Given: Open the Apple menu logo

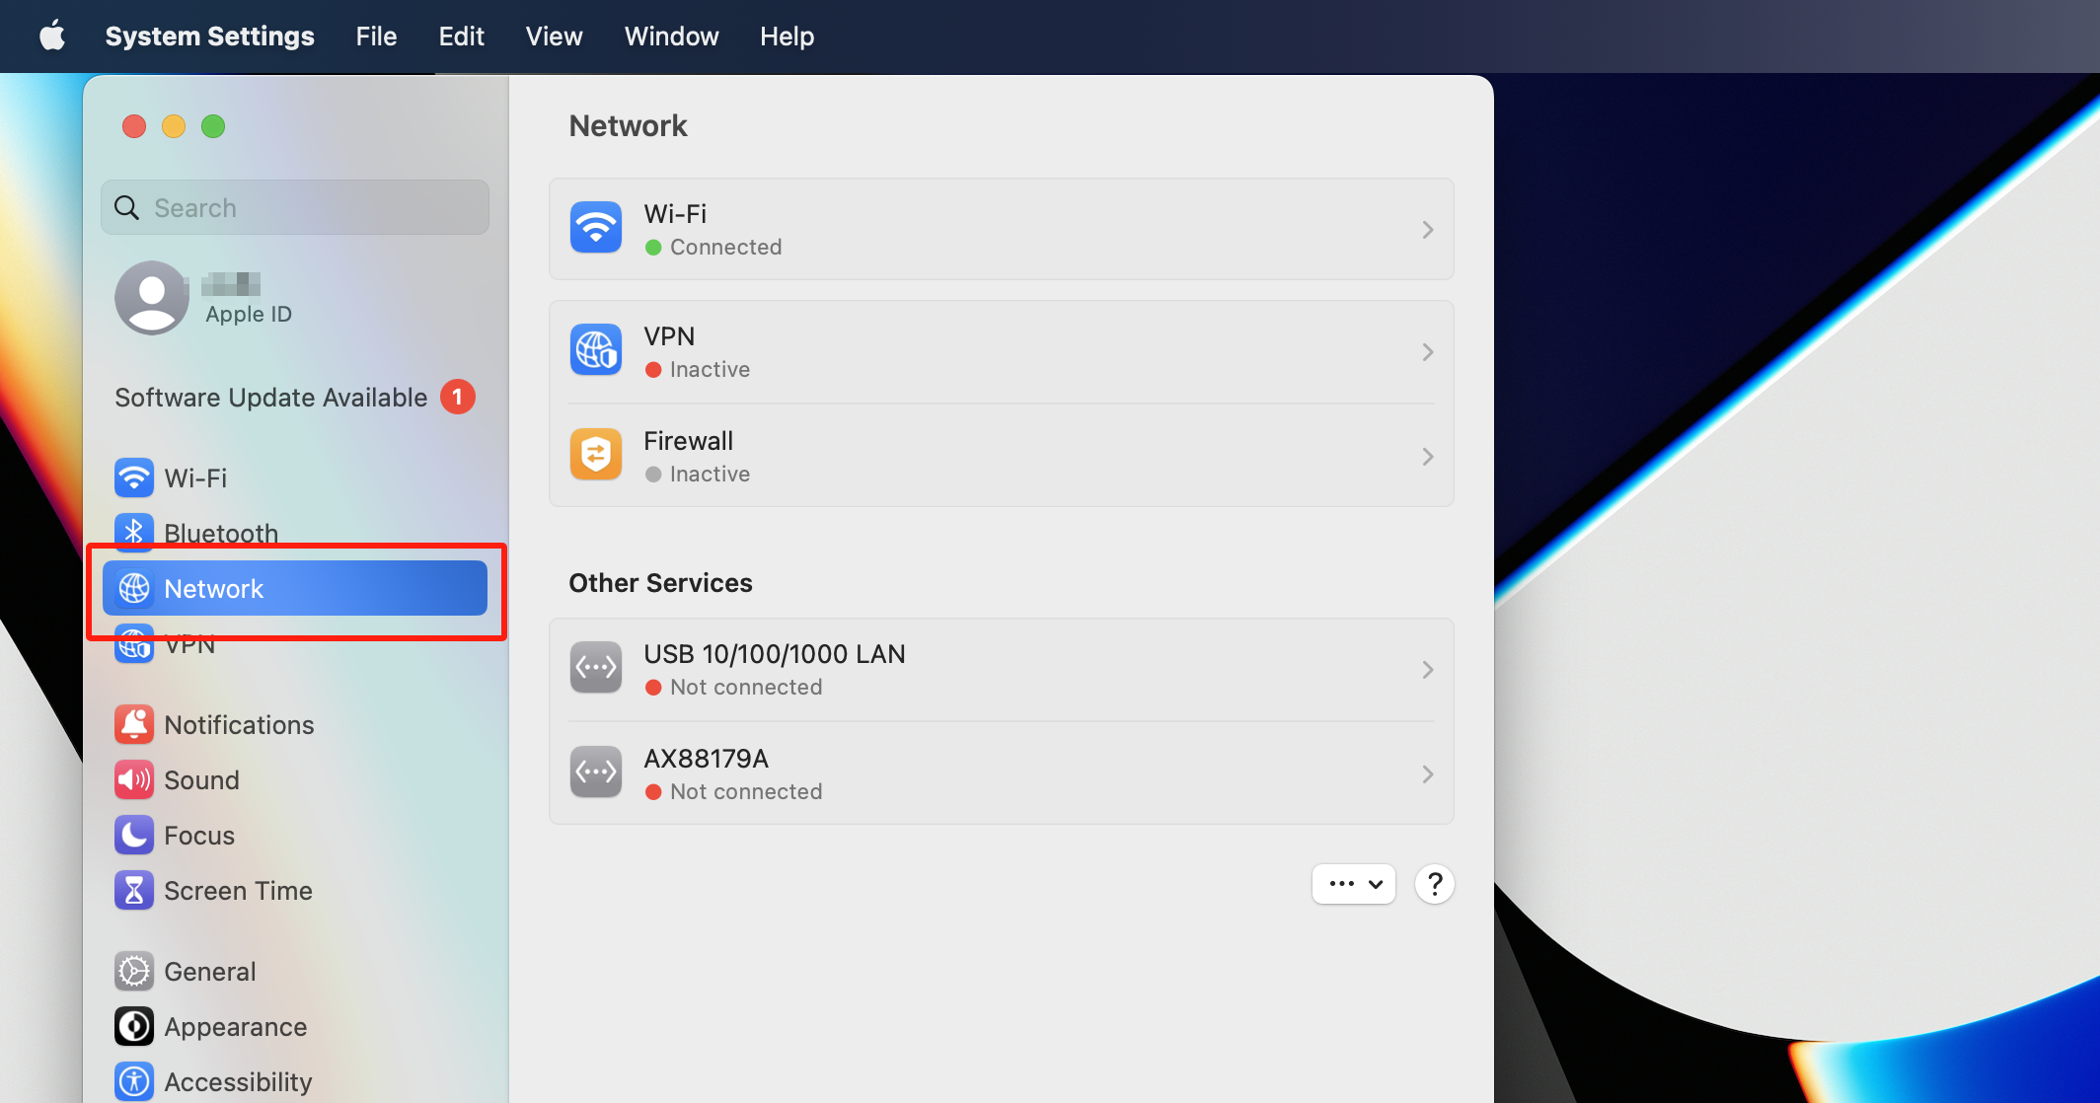Looking at the screenshot, I should click(x=52, y=37).
